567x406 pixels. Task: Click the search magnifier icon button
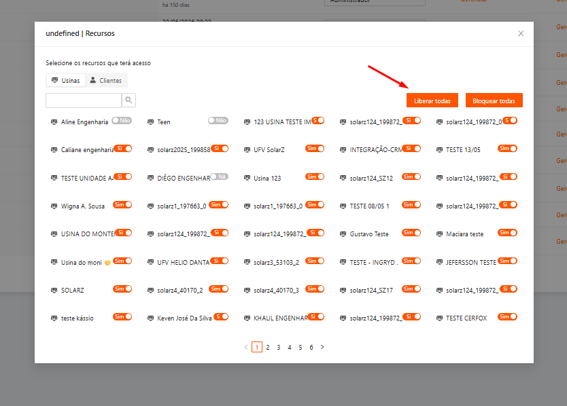tap(128, 100)
